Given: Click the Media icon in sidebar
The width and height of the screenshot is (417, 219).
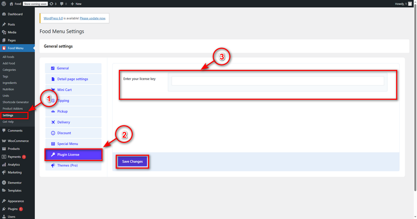Looking at the screenshot, I should pos(4,32).
